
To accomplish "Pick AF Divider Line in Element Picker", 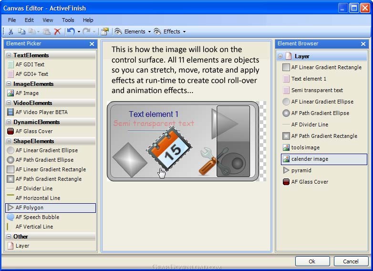I will coord(51,188).
